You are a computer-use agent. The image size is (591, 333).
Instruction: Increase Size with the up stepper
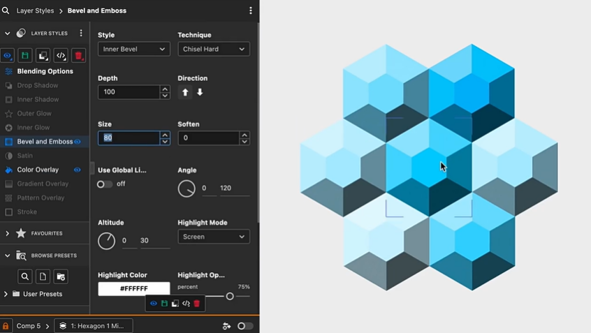(165, 135)
